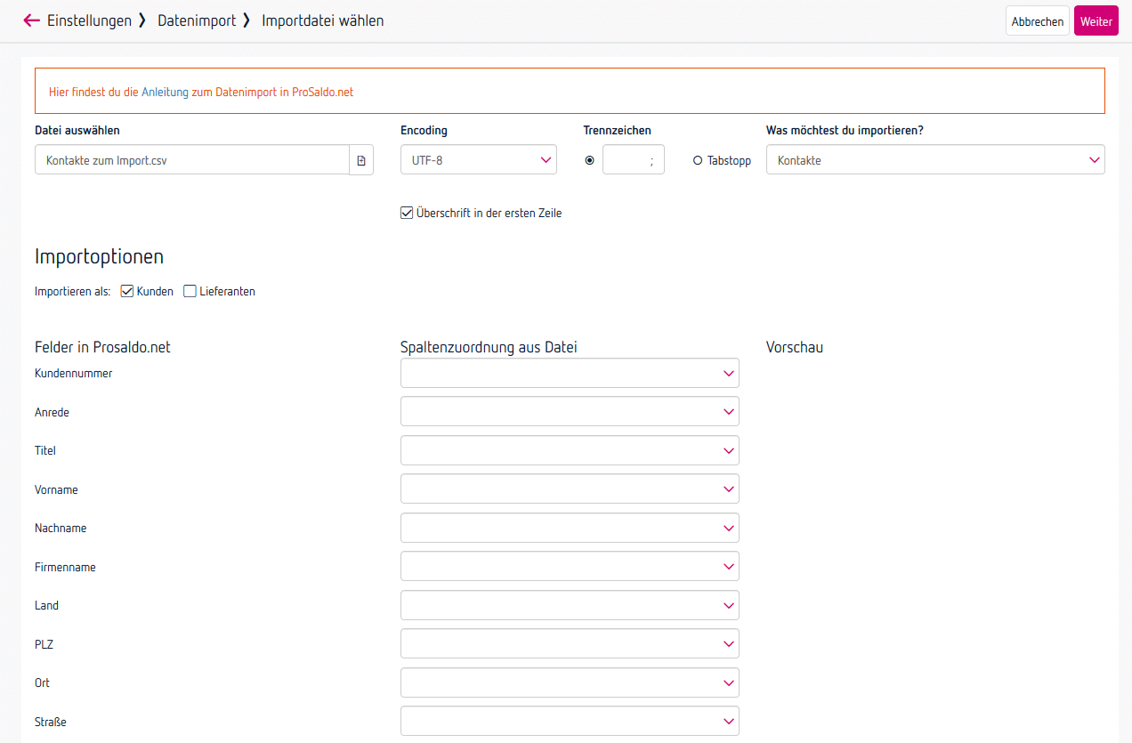The height and width of the screenshot is (743, 1132).
Task: Click the Vorschau column heading
Action: pos(795,347)
